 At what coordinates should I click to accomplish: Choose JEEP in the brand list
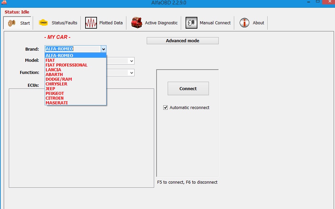(50, 89)
